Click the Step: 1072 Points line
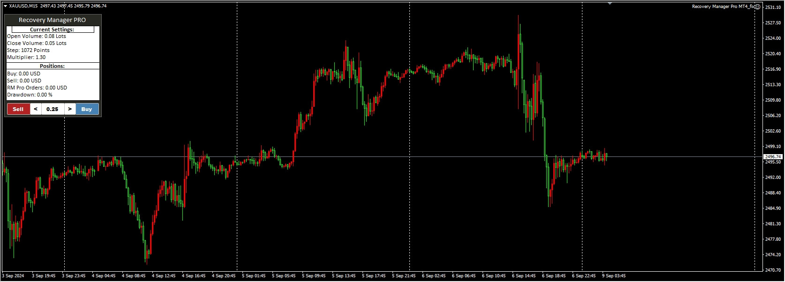785x282 pixels. tap(28, 50)
